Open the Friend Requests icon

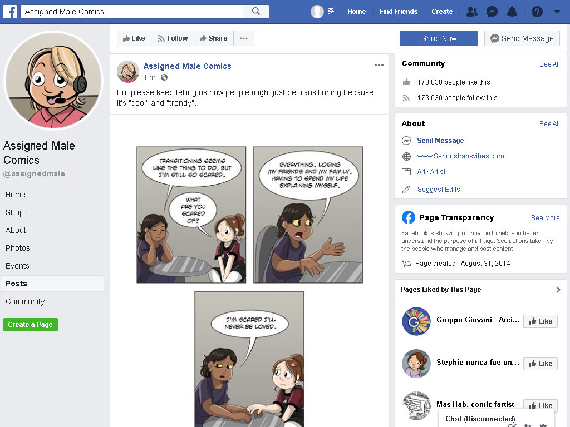point(472,12)
